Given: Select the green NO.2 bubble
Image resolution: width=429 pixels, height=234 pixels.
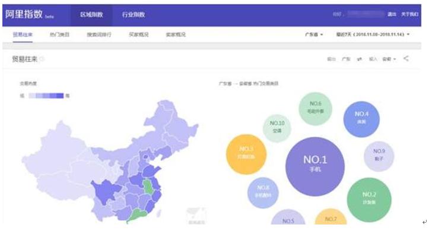Looking at the screenshot, I should tap(369, 200).
